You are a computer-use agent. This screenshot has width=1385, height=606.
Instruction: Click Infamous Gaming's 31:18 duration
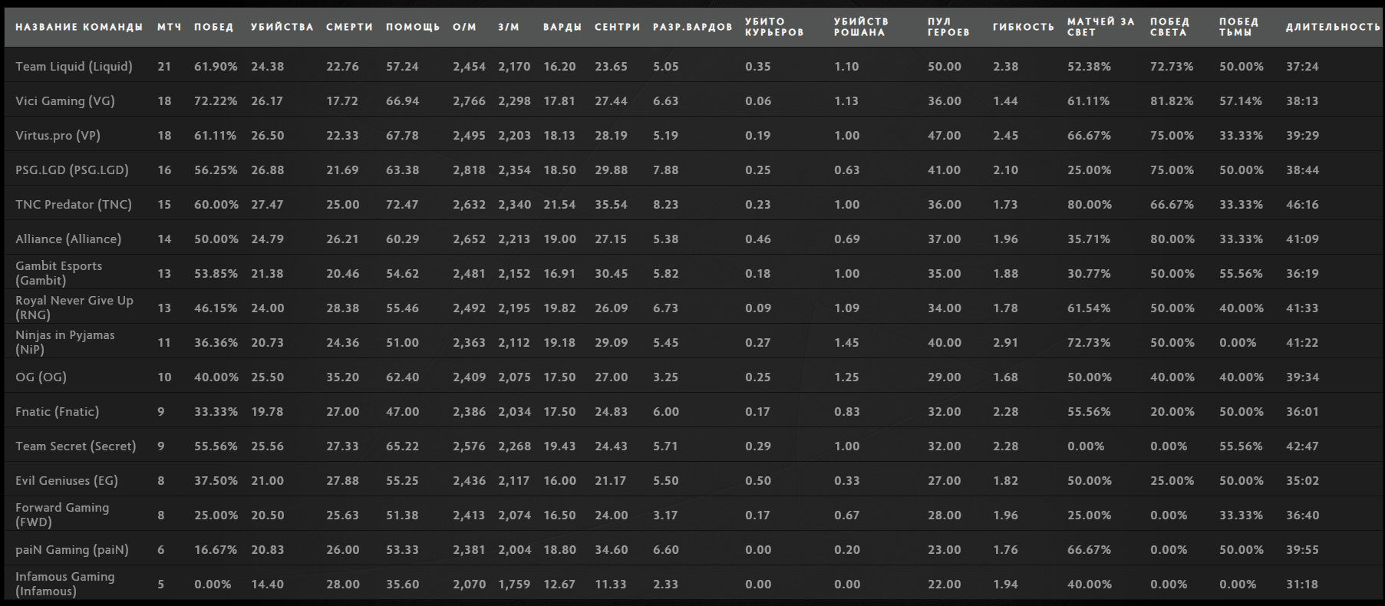click(1302, 585)
